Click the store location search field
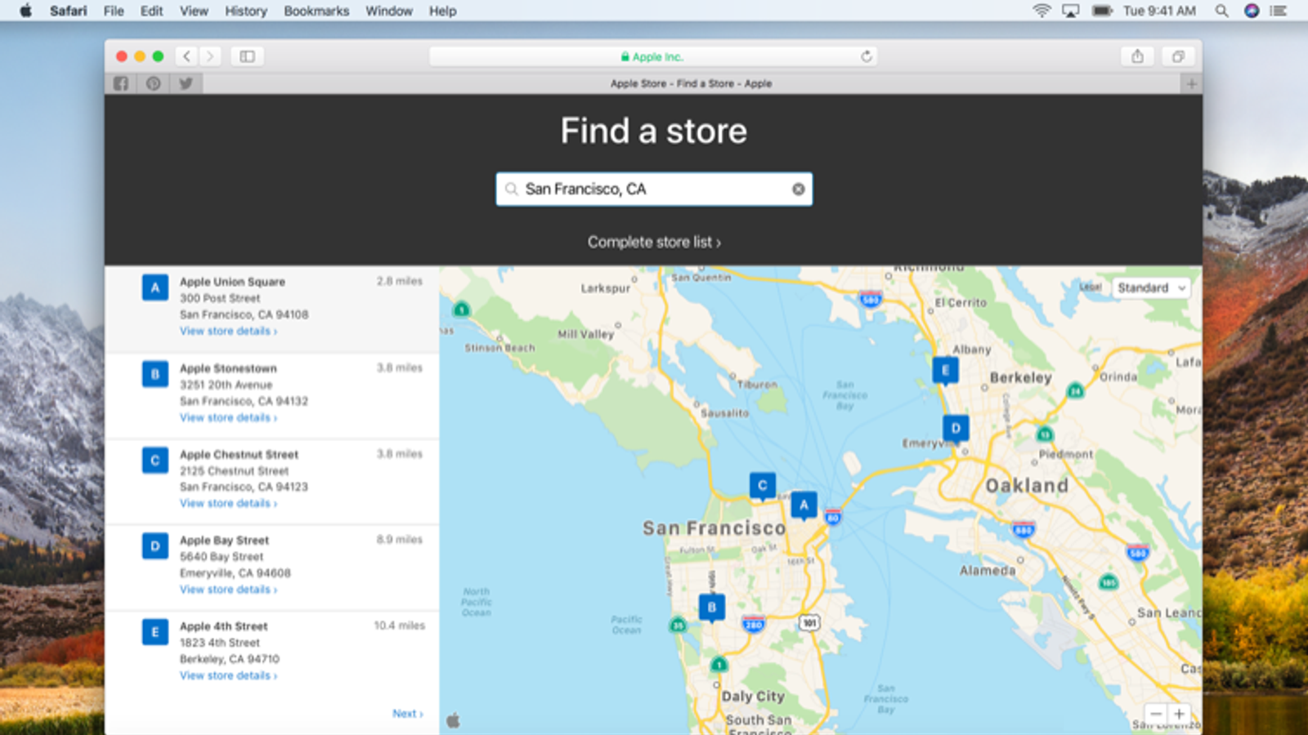The width and height of the screenshot is (1308, 735). point(654,189)
